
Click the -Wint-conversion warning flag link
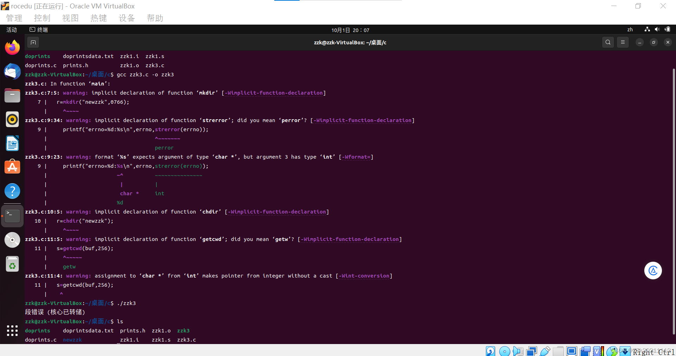(x=364, y=276)
